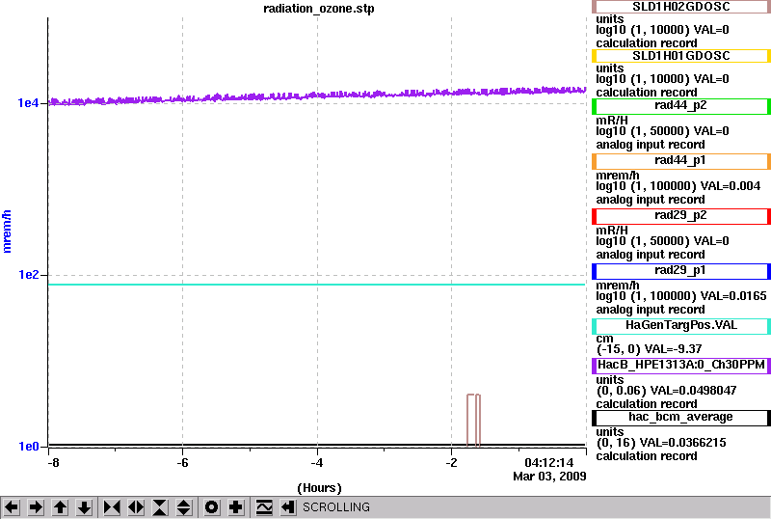
Task: Click the vertical zoom-in hourglass icon
Action: (x=160, y=507)
